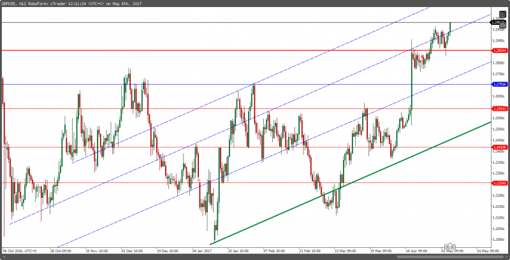Click the 00:00 time marker
510x260 pixels.
coord(450,247)
